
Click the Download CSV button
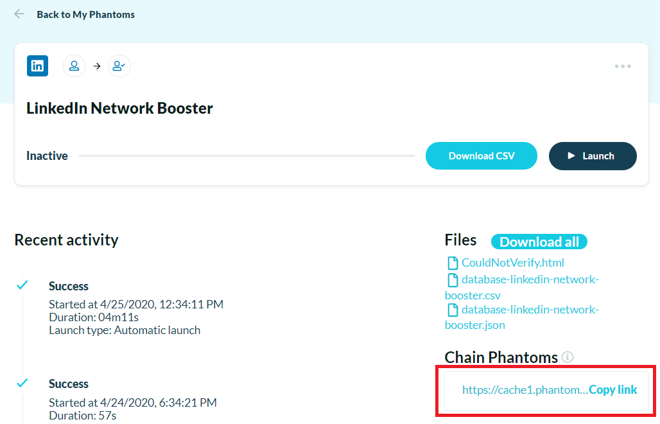(x=481, y=156)
